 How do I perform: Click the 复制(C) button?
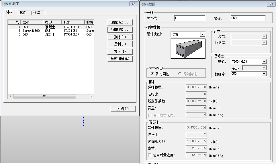click(x=120, y=44)
